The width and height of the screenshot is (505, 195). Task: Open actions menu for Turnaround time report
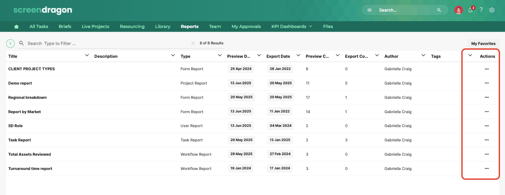[487, 169]
